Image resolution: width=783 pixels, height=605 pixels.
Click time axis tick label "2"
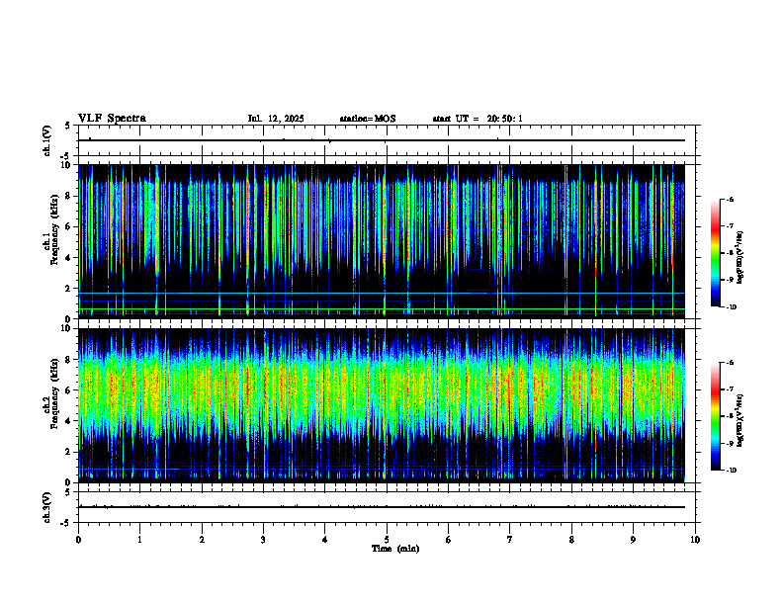[x=202, y=540]
